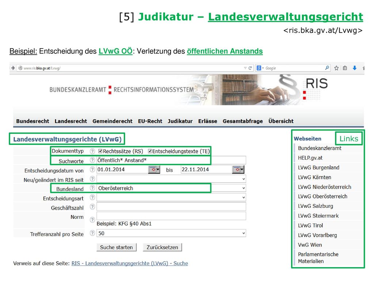Open the LVwG Burgenland link
Screen dimensions: 374x281
[318, 168]
